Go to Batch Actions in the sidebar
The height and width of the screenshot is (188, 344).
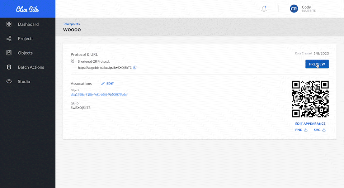[x=31, y=67]
